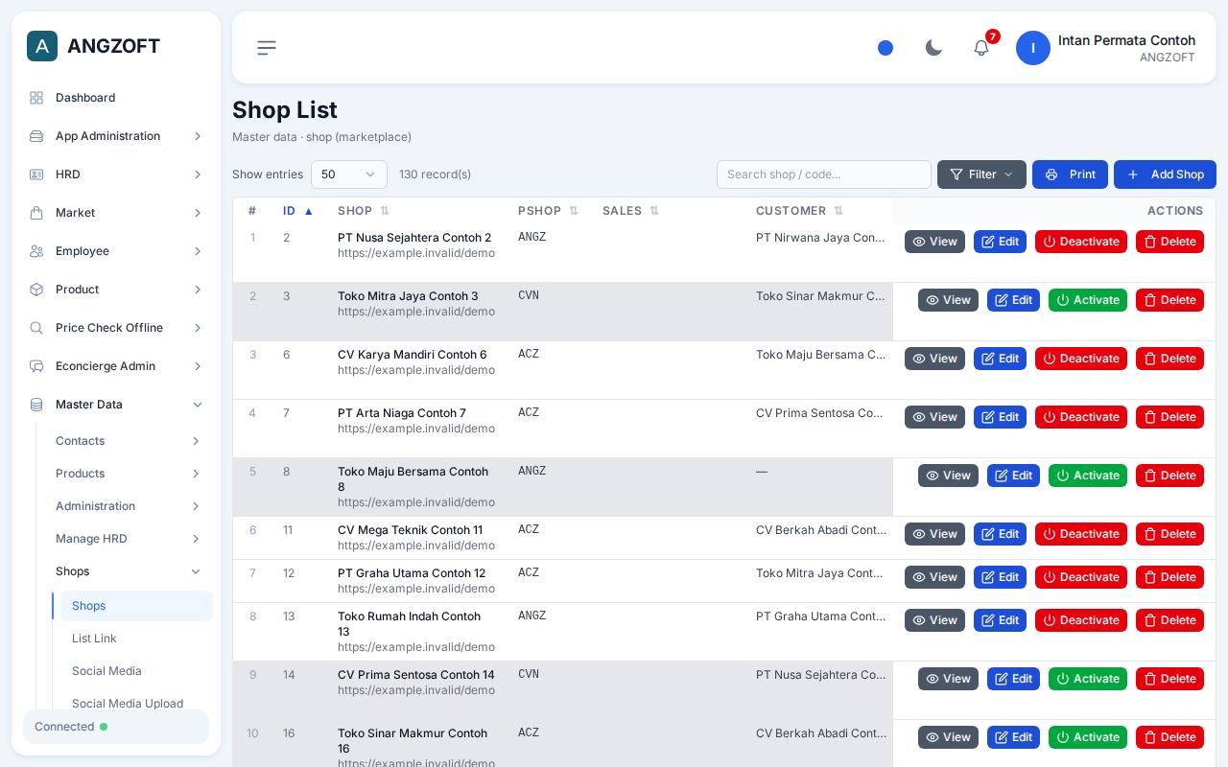Viewport: 1228px width, 767px height.
Task: Open the Filter dropdown button
Action: pos(981,174)
